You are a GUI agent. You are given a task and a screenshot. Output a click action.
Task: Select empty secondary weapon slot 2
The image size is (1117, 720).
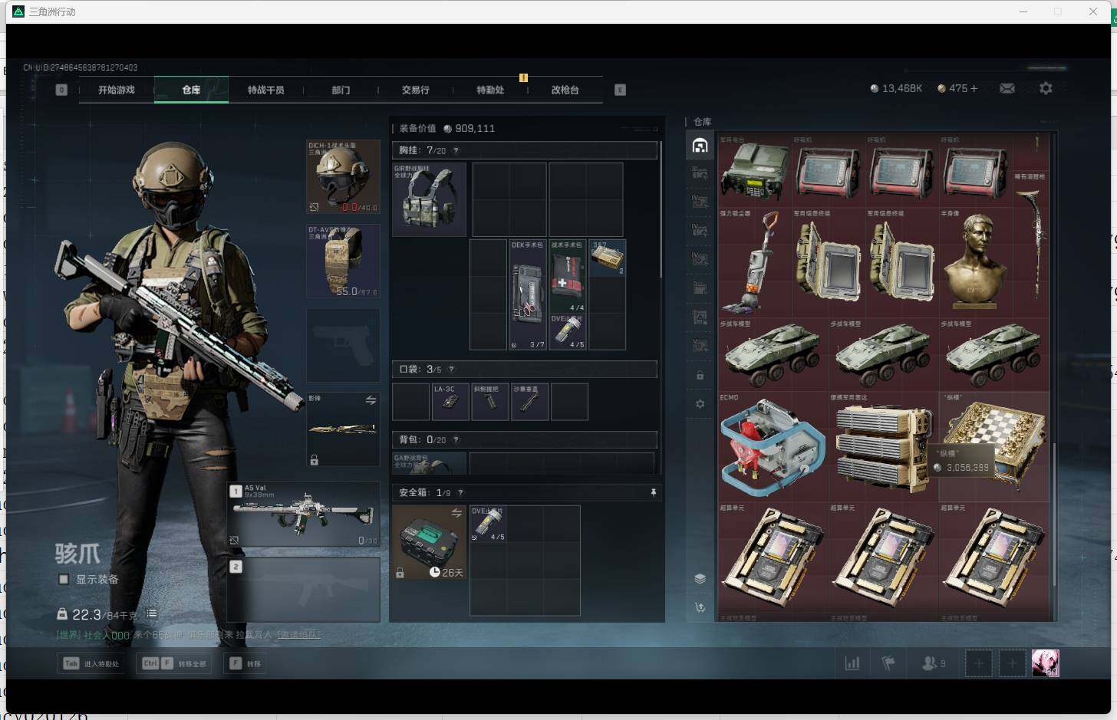point(304,589)
